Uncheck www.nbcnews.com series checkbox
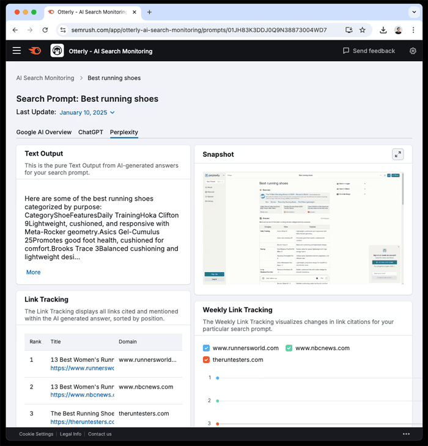 (289, 348)
